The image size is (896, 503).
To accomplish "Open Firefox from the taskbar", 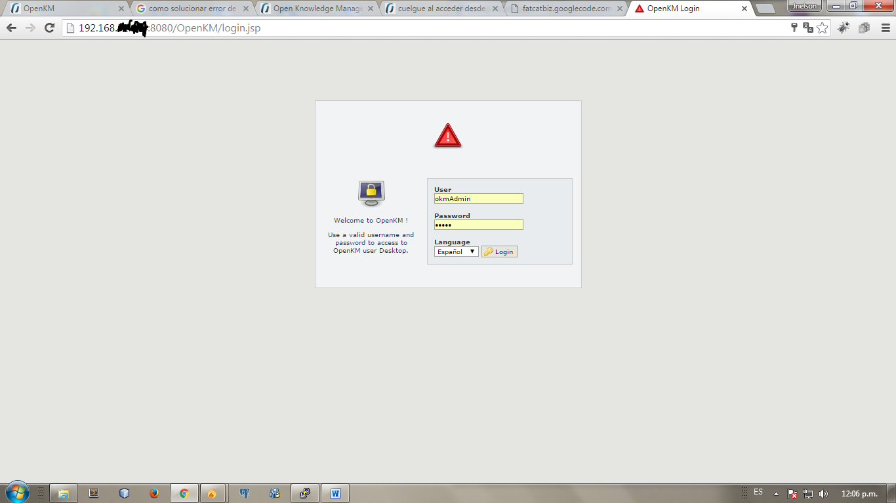I will pos(154,493).
